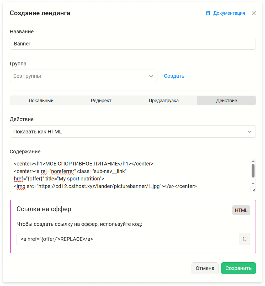Focus the Название input field
The image size is (265, 286).
(x=133, y=44)
